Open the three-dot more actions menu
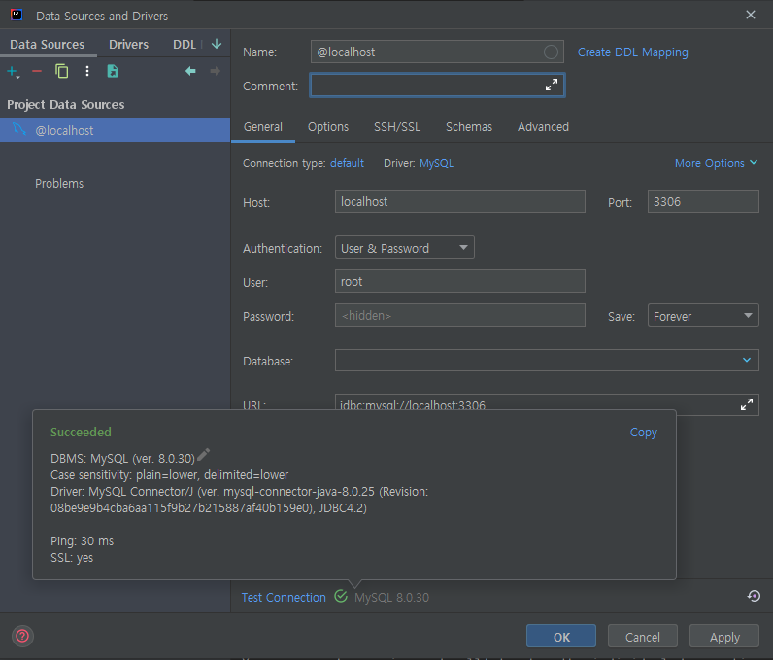773x660 pixels. (87, 72)
